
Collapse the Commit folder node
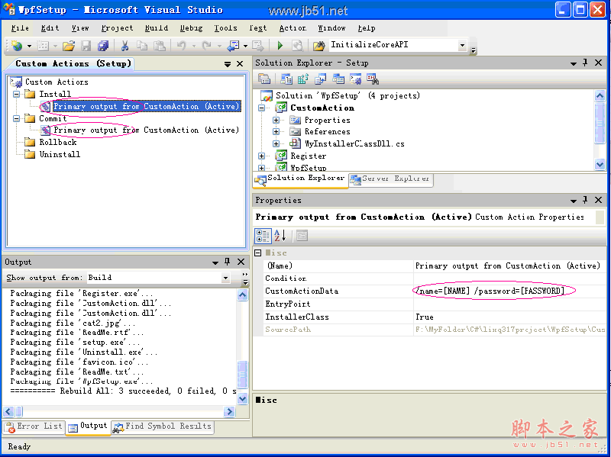click(16, 118)
